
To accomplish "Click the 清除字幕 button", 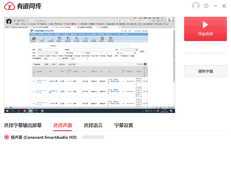I will click(x=205, y=71).
